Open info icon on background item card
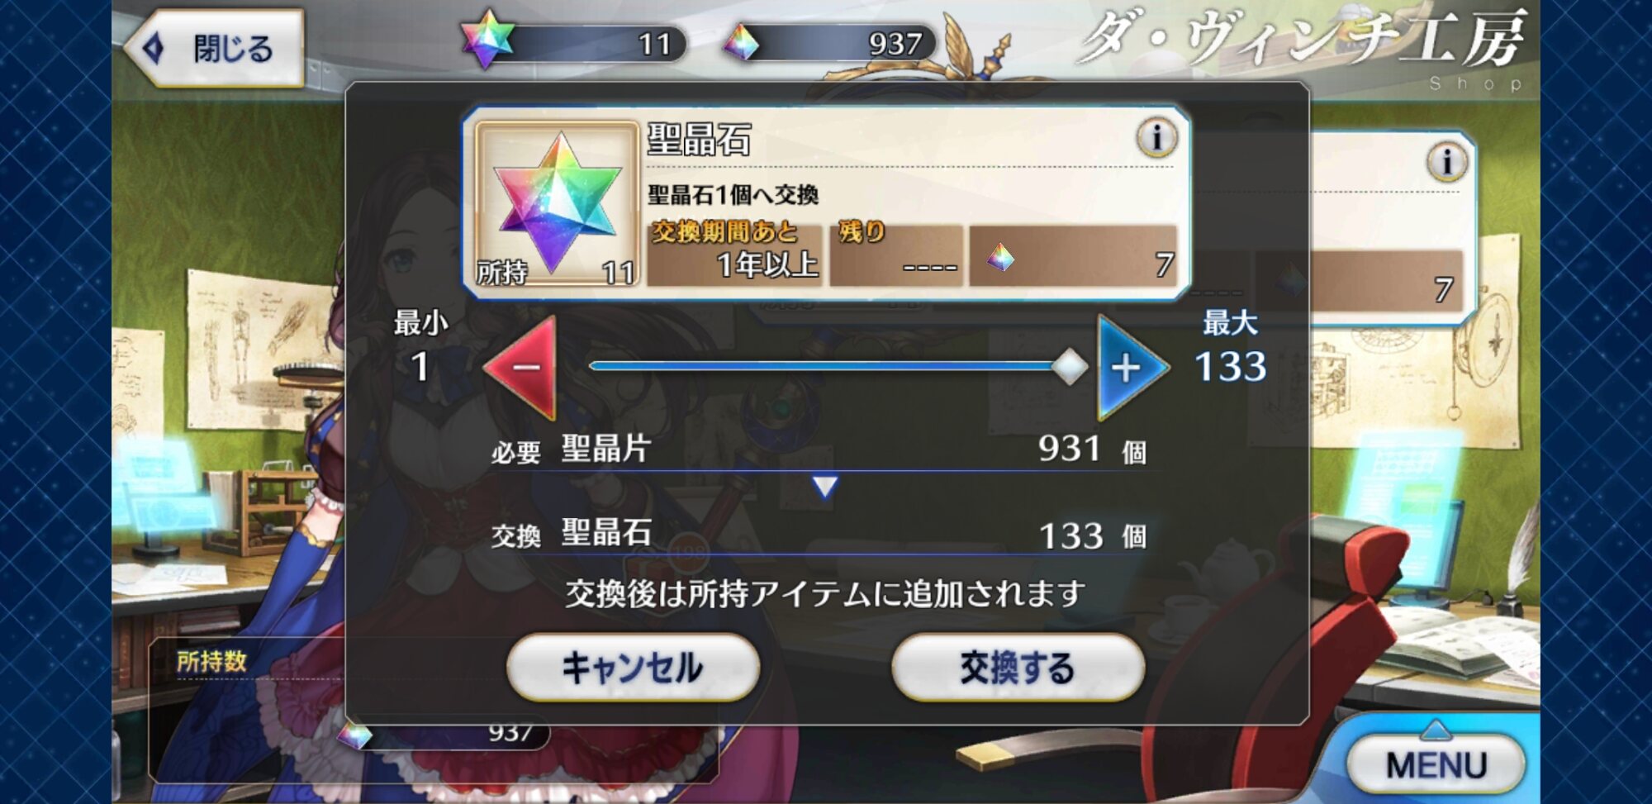 click(1446, 162)
